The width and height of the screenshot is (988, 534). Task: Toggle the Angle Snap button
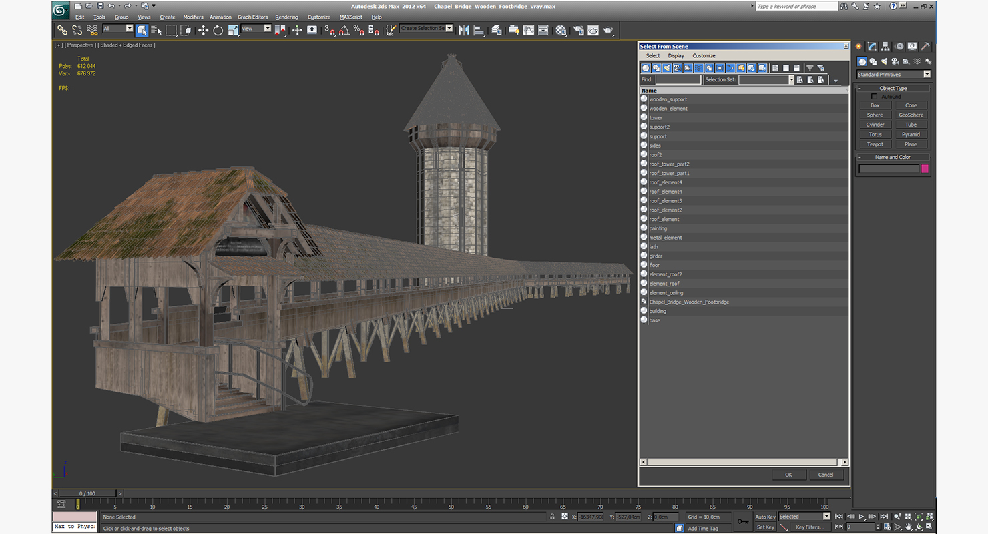[343, 30]
